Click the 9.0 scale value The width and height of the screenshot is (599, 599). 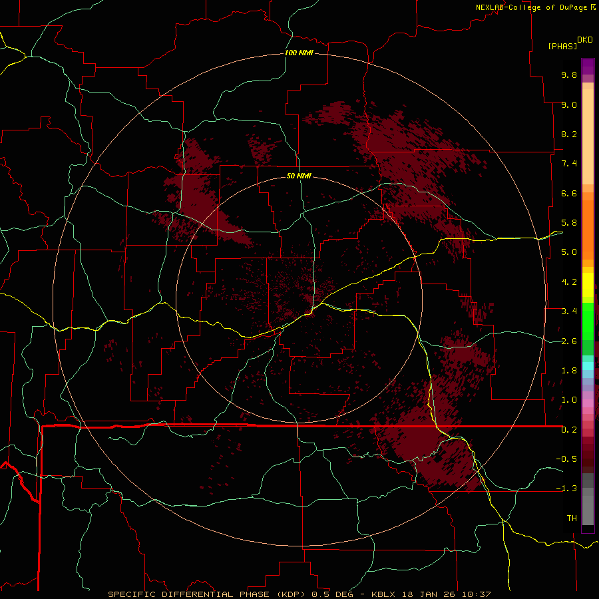click(569, 104)
